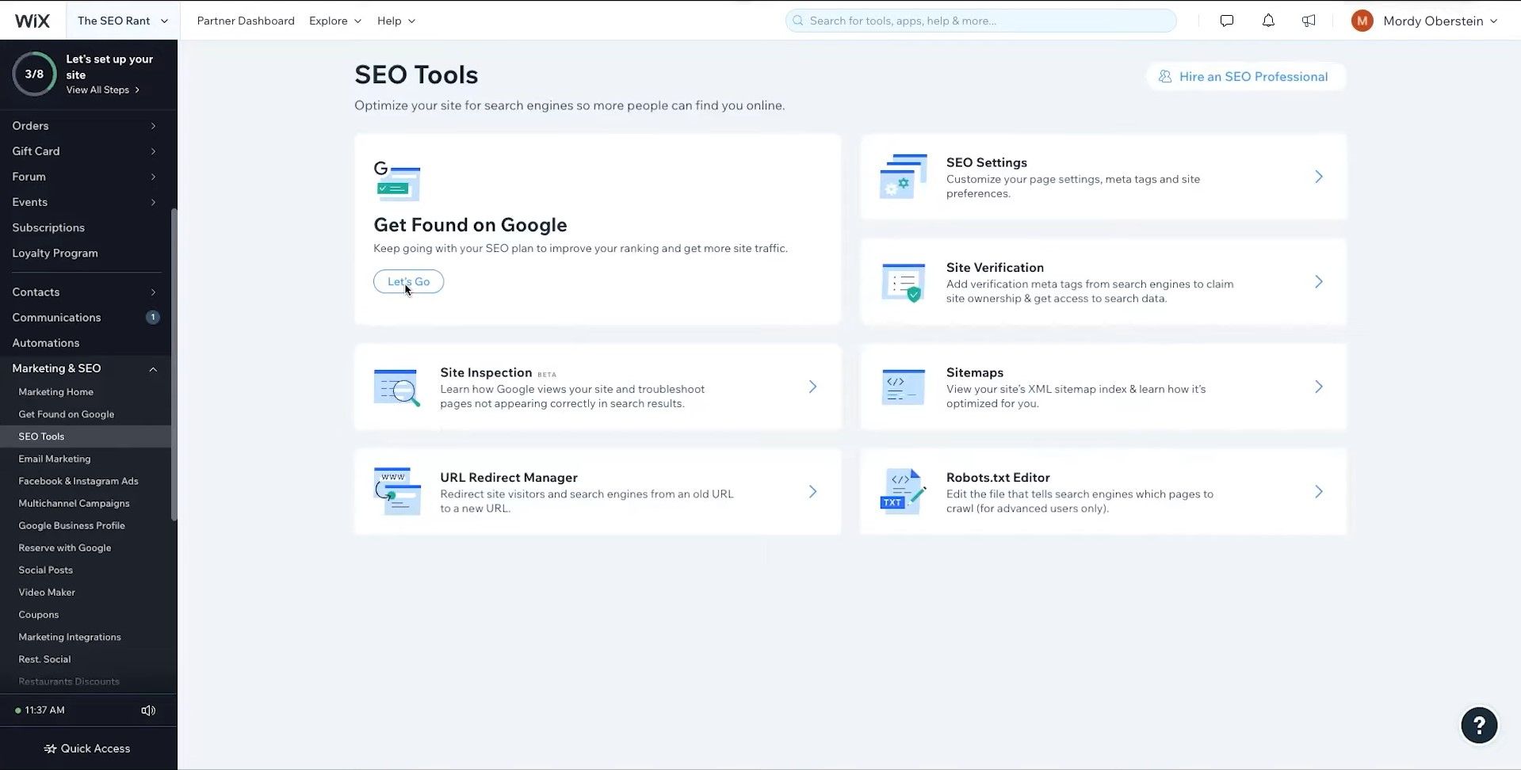Collapse the Marketing & SEO section
The height and width of the screenshot is (770, 1521).
(x=153, y=368)
